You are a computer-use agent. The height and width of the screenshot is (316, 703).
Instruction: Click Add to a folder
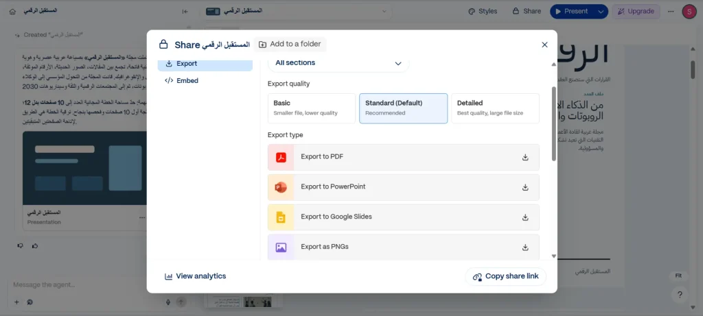click(290, 44)
